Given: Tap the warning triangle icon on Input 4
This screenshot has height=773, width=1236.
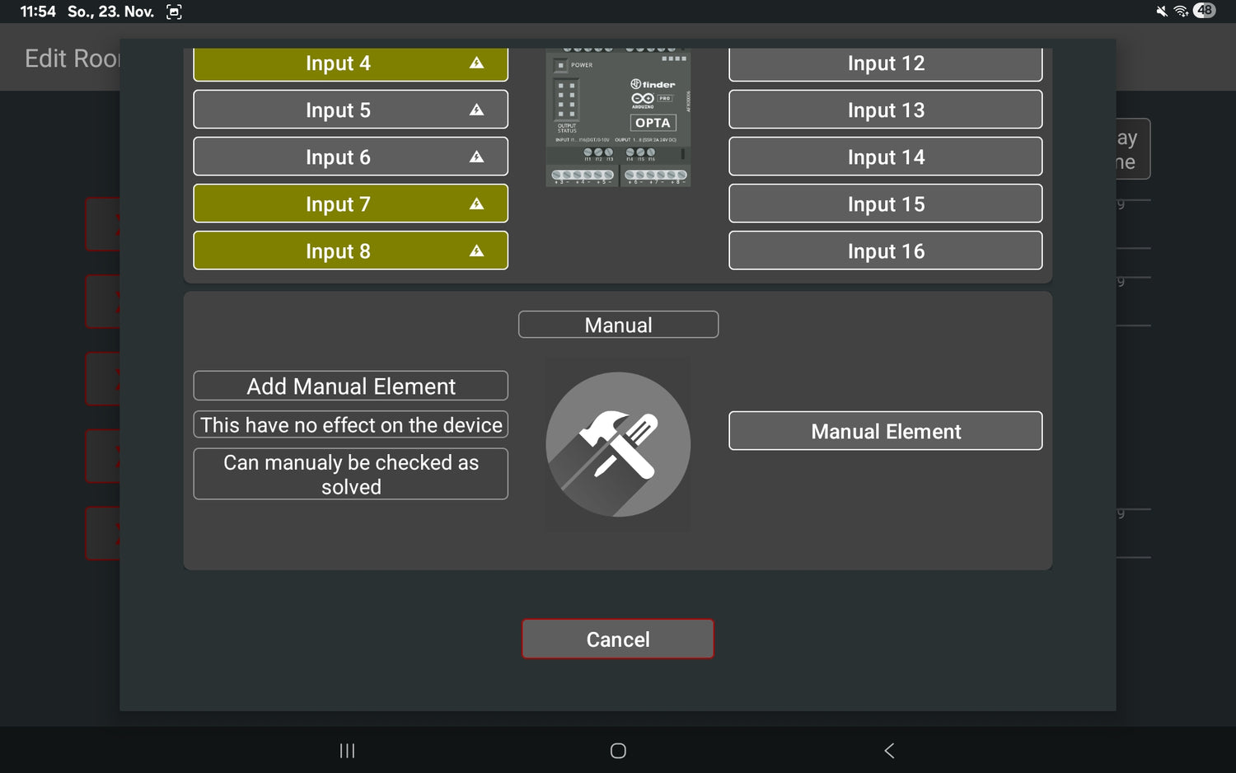Looking at the screenshot, I should pos(476,63).
